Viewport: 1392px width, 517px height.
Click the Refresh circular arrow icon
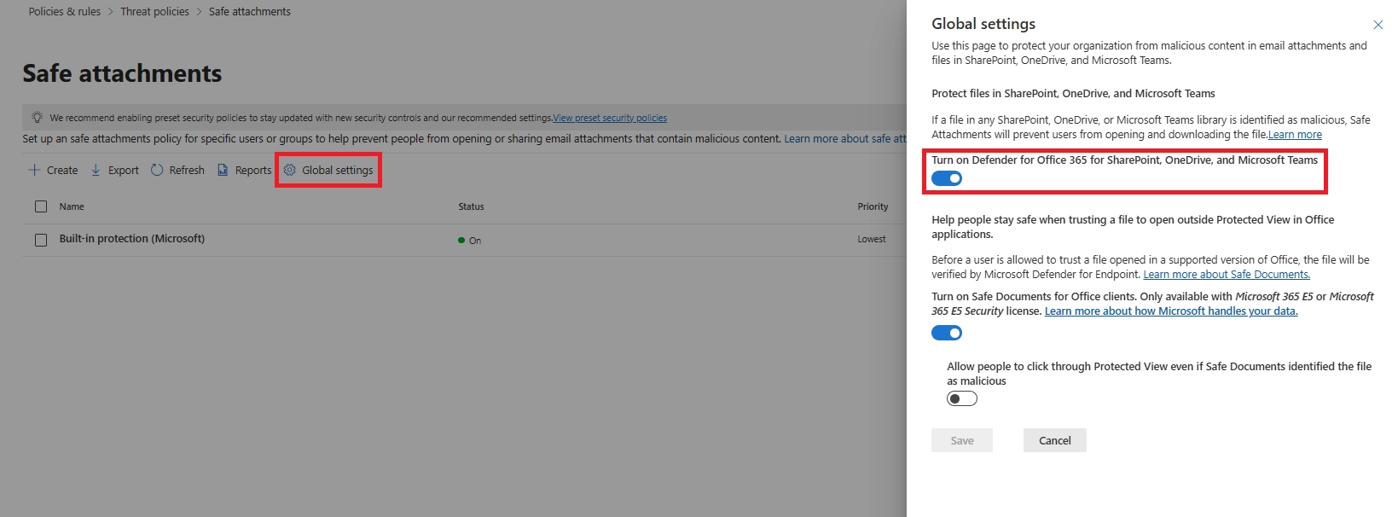(x=157, y=170)
